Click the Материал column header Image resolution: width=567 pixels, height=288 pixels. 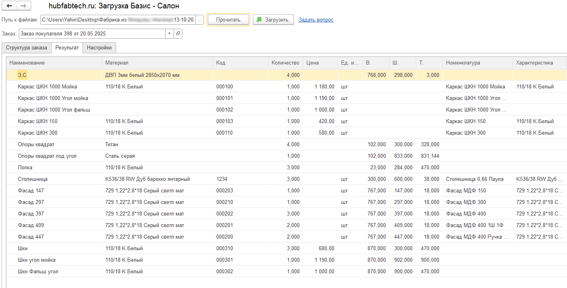(x=157, y=63)
